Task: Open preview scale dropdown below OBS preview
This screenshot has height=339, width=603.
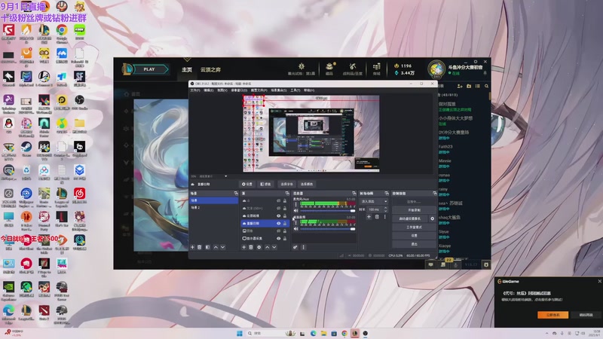Action: click(225, 176)
